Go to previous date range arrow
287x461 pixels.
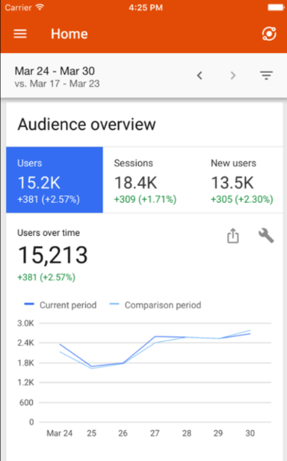200,75
